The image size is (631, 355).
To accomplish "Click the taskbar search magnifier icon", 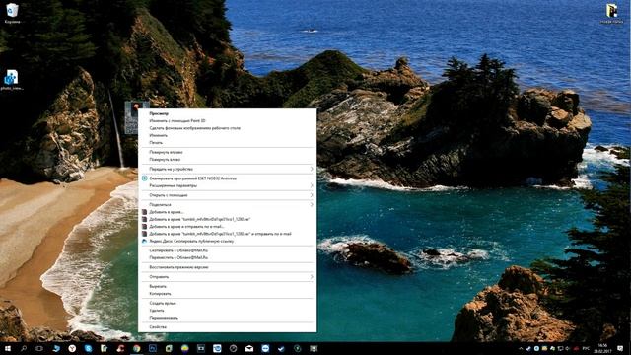I will (x=24, y=348).
